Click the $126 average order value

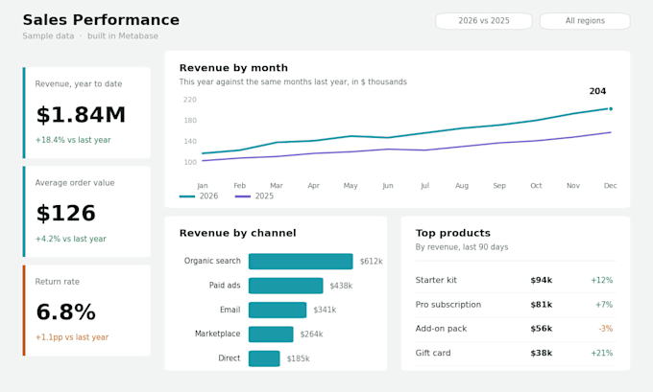[x=66, y=213]
